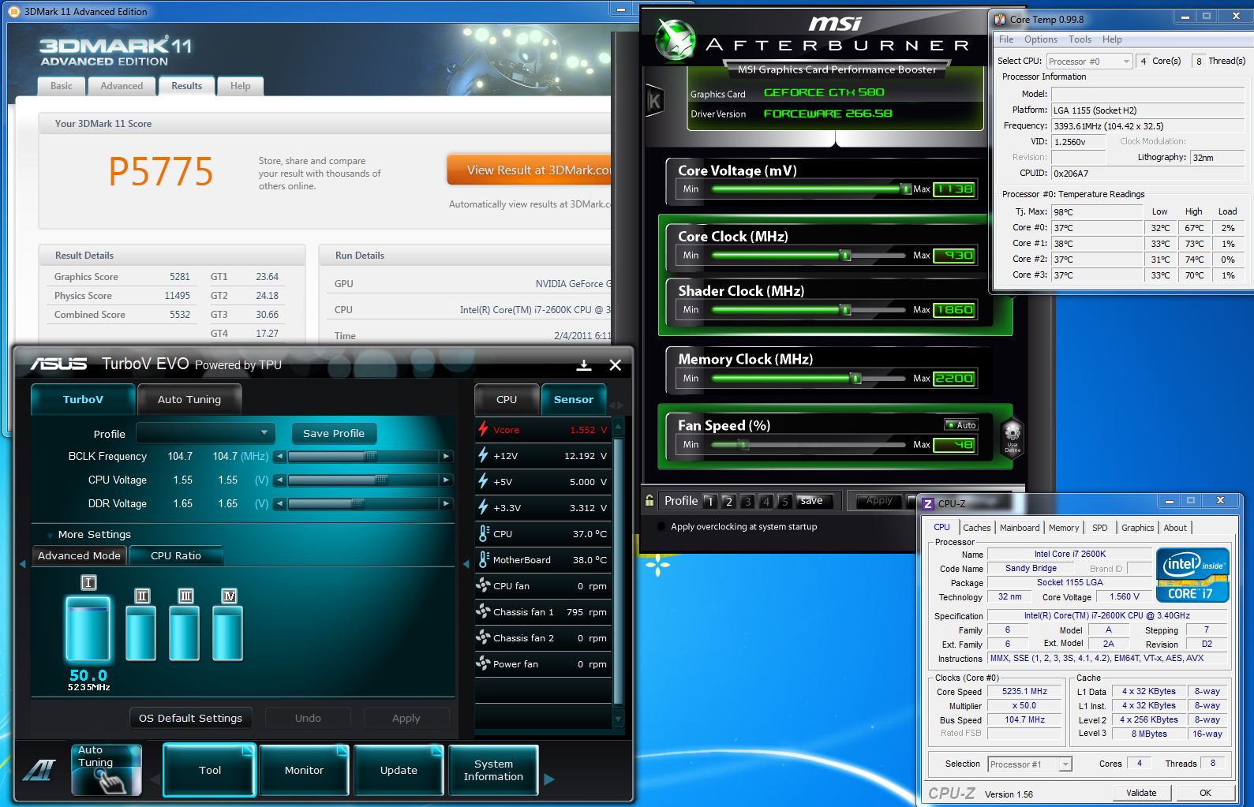Click the Chassis fan 1 icon
The width and height of the screenshot is (1254, 807).
tap(483, 611)
